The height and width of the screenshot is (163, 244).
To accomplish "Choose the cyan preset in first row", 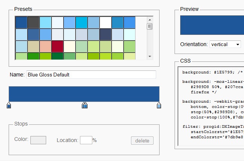I will 81,22.
